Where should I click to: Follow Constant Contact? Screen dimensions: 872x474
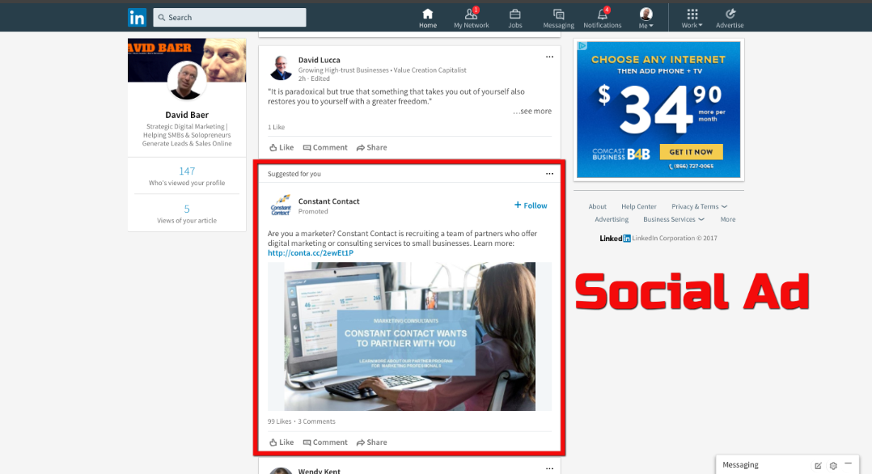(x=531, y=205)
